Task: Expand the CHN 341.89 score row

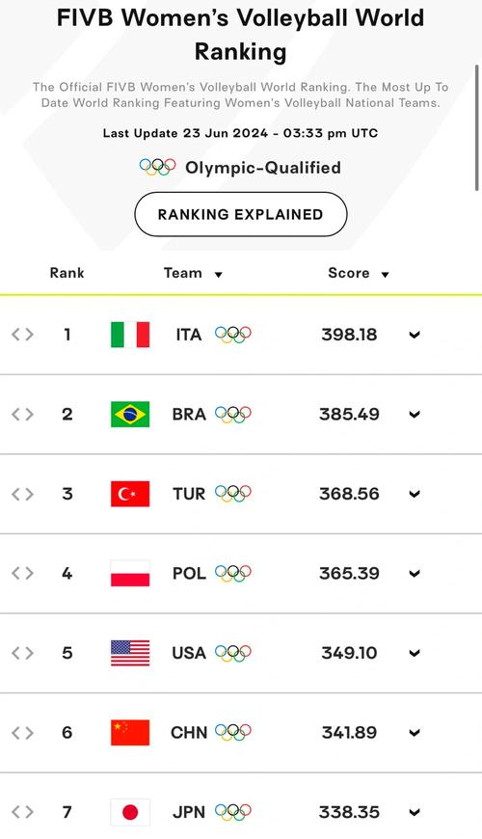Action: [x=415, y=733]
